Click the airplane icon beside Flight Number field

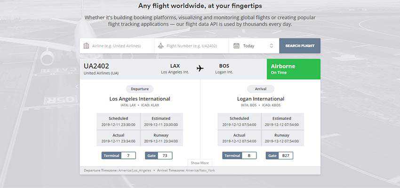(160, 46)
